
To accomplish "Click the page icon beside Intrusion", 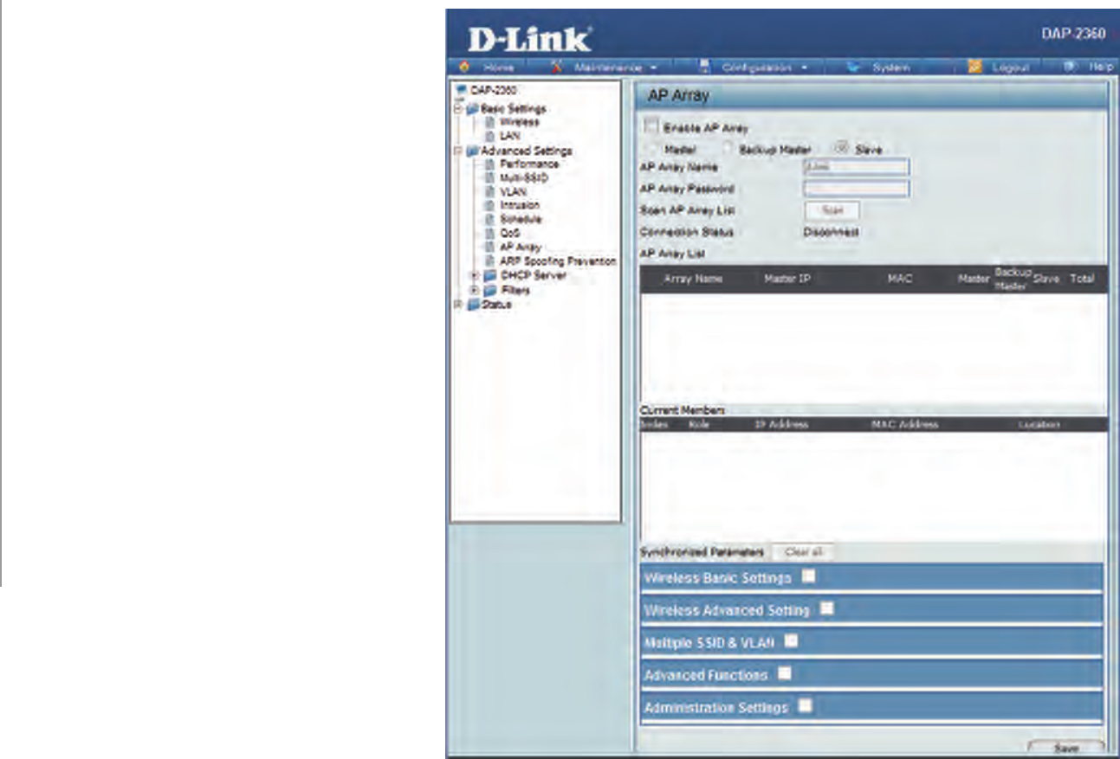I will click(489, 206).
